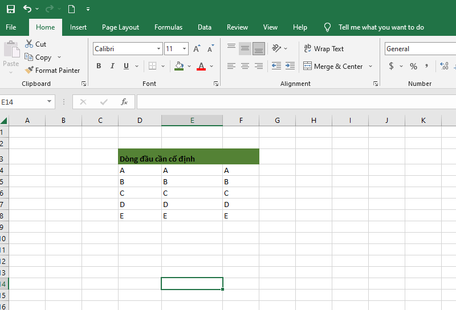Viewport: 456px width, 310px height.
Task: Save the workbook with the floppy icon
Action: coord(11,9)
